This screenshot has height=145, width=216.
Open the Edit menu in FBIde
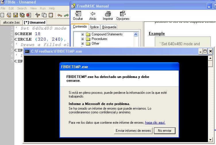11,8
